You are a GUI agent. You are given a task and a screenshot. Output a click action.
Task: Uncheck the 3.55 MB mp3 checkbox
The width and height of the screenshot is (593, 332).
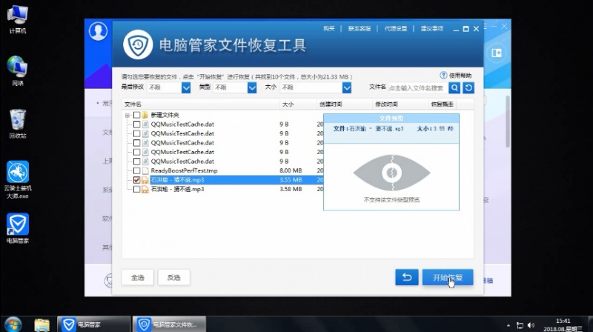pyautogui.click(x=136, y=180)
